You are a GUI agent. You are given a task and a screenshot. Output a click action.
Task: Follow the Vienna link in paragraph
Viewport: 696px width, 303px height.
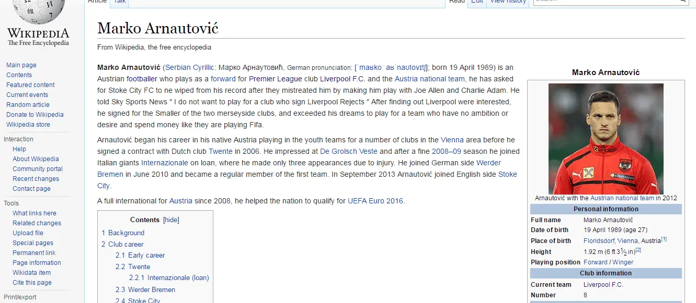point(452,140)
